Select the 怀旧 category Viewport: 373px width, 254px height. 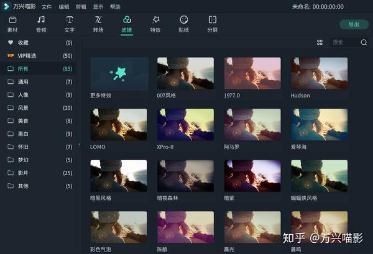click(38, 147)
